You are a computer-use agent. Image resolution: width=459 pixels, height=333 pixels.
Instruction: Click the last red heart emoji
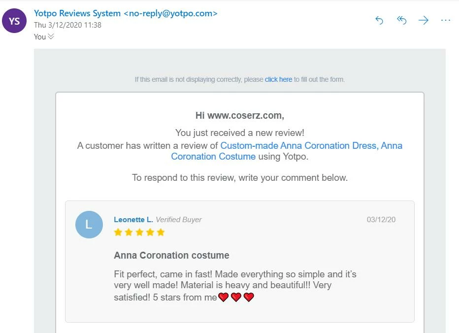click(x=249, y=297)
